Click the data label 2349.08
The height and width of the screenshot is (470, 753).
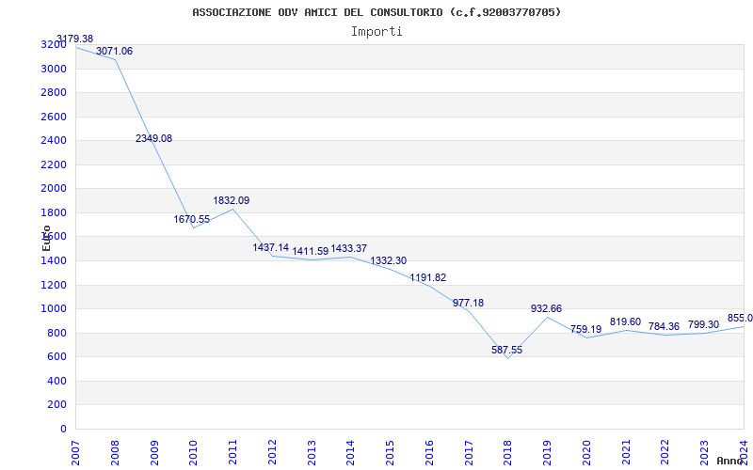(x=153, y=138)
